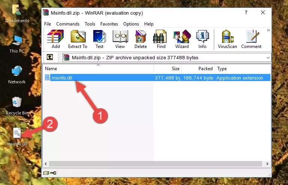Sort file list by Size column
Screen dimensions: 288x185
(167, 69)
